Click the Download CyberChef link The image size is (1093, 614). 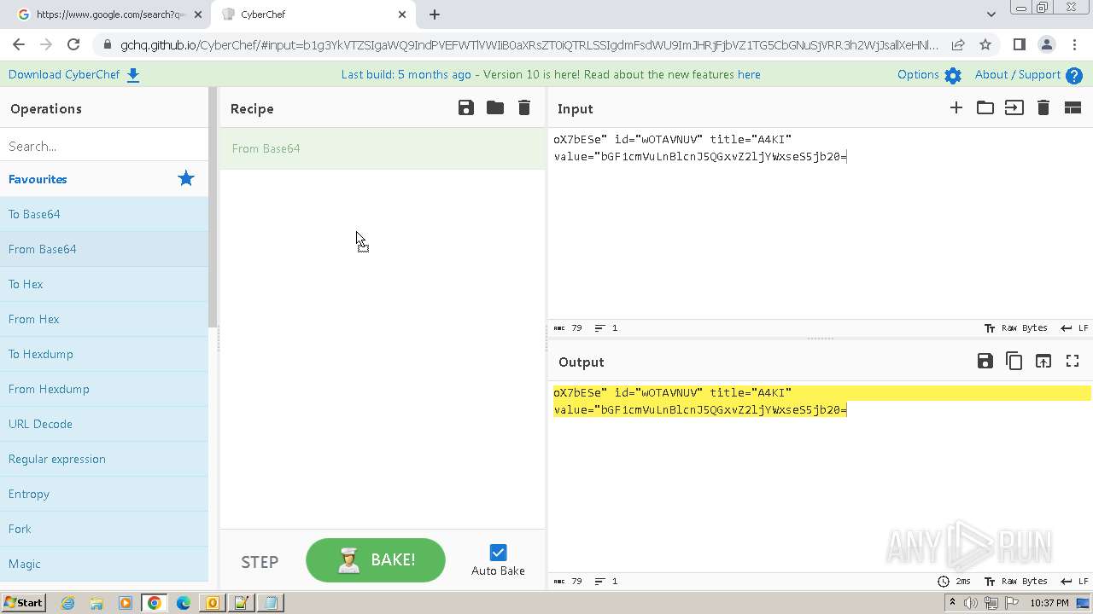[64, 75]
